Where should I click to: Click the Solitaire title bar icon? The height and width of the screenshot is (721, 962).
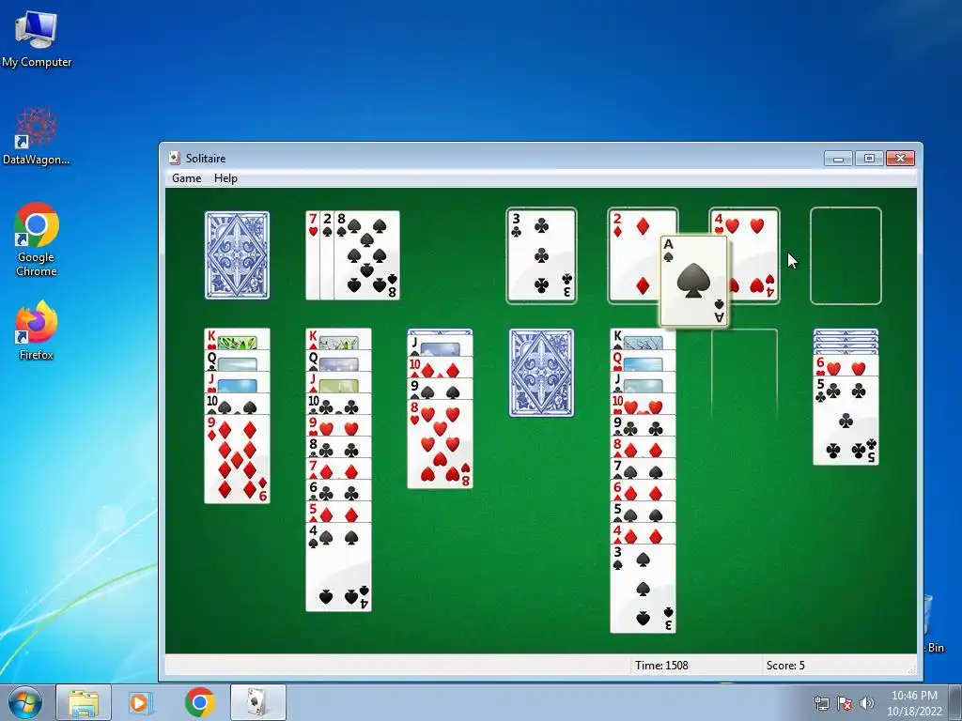(x=174, y=158)
